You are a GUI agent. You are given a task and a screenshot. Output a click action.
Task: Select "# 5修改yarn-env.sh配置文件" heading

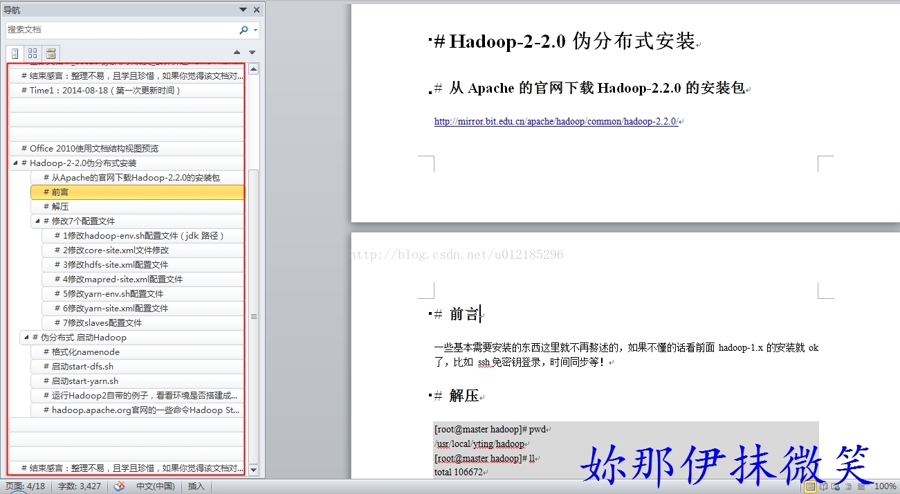point(143,294)
